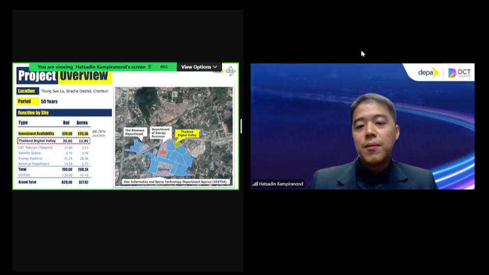489x275 pixels.
Task: Click 'Thung Suk La, Siracha District, Chonburi' text
Action: pyautogui.click(x=74, y=91)
